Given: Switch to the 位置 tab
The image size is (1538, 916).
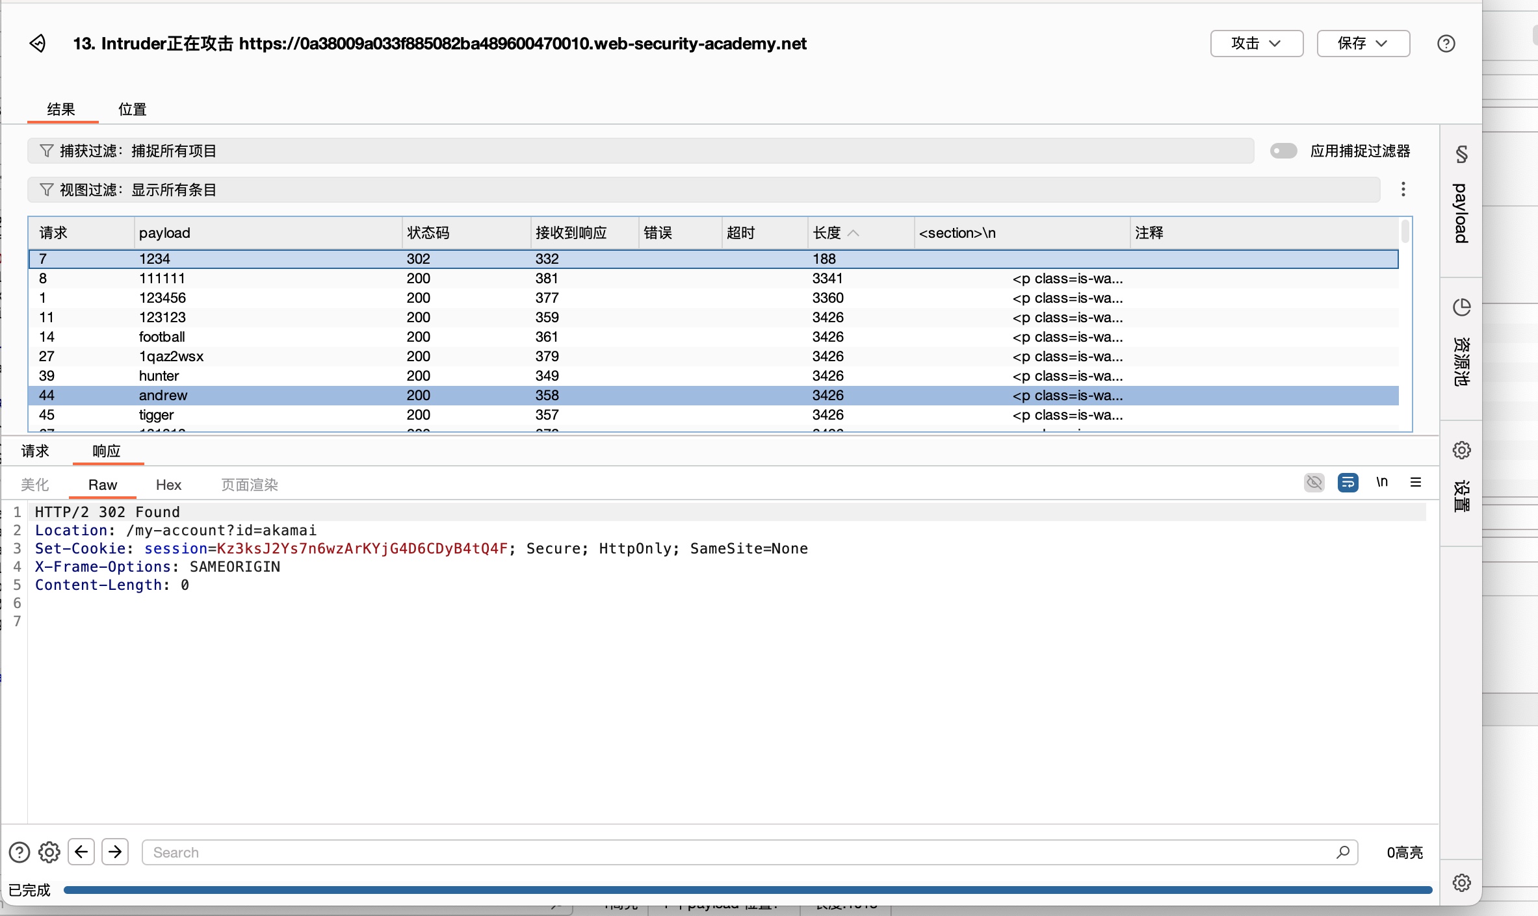Looking at the screenshot, I should [132, 109].
